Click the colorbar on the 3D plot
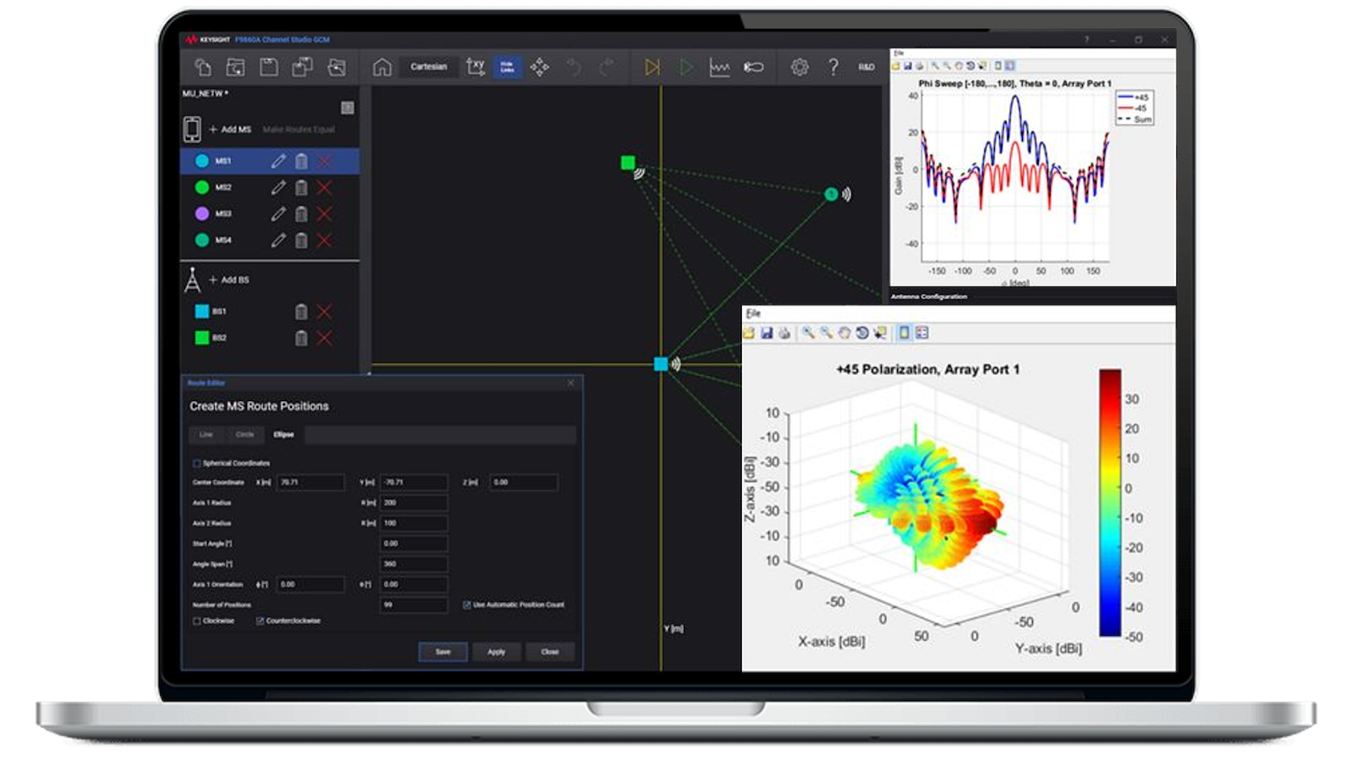 [1109, 502]
